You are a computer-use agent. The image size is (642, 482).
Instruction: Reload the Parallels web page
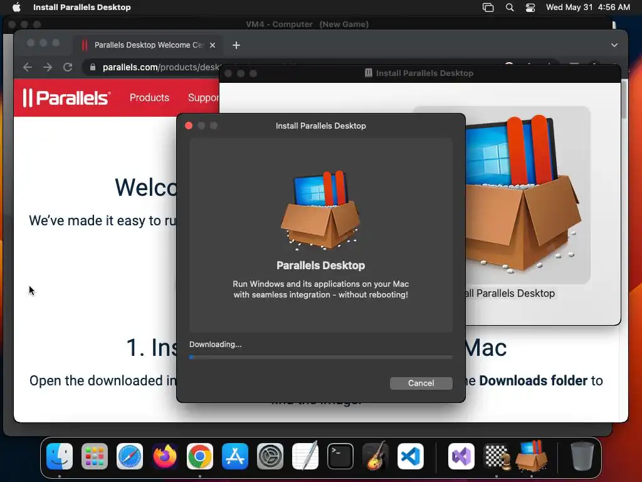point(68,67)
